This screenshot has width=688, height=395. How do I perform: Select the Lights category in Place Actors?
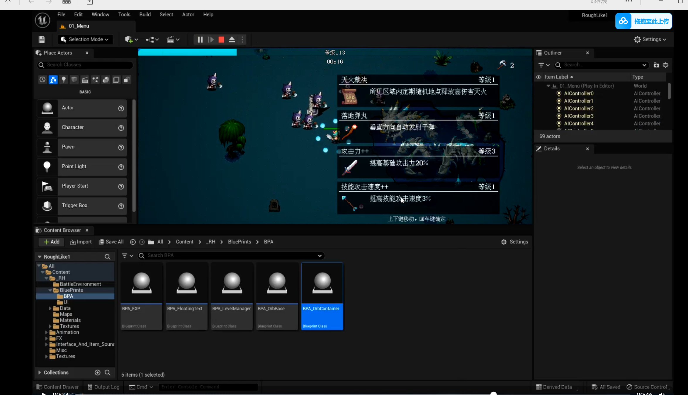pyautogui.click(x=64, y=80)
